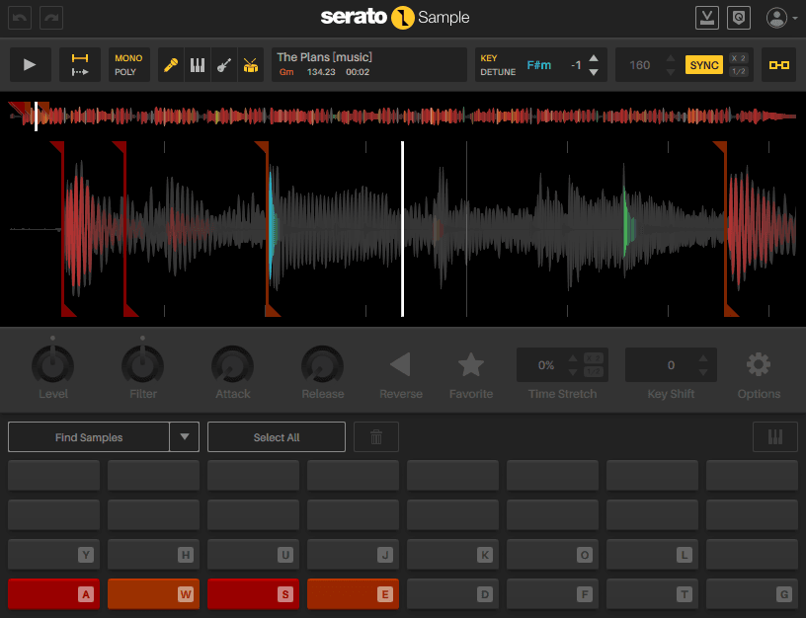
Task: Select the rightmost orange cue marker
Action: (x=725, y=229)
